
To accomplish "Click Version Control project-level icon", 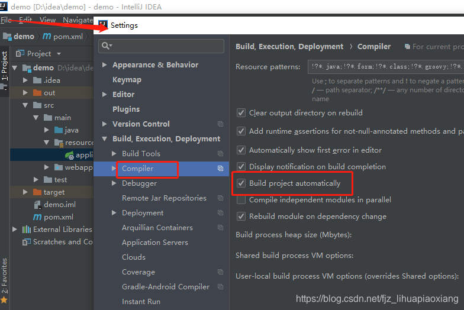I will point(220,124).
